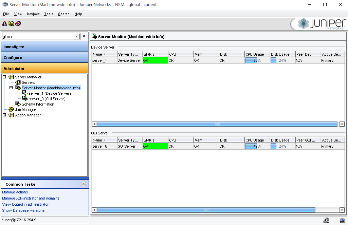Click server_1 name cell in Device Server table
This screenshot has width=348, height=225.
(105, 60)
